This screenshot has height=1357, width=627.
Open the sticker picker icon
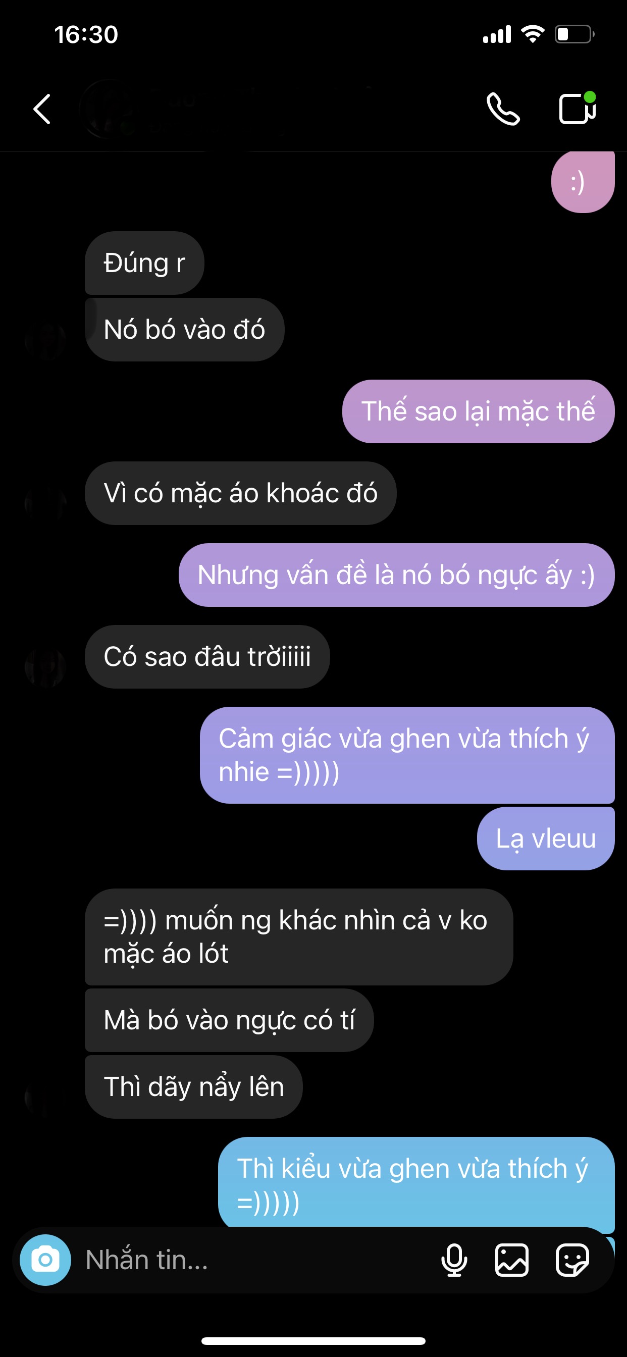tap(572, 1260)
